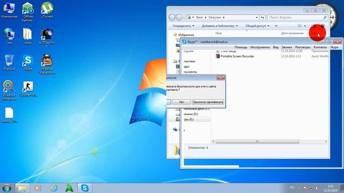Select the Запись_20… file on the desktop

point(9,115)
